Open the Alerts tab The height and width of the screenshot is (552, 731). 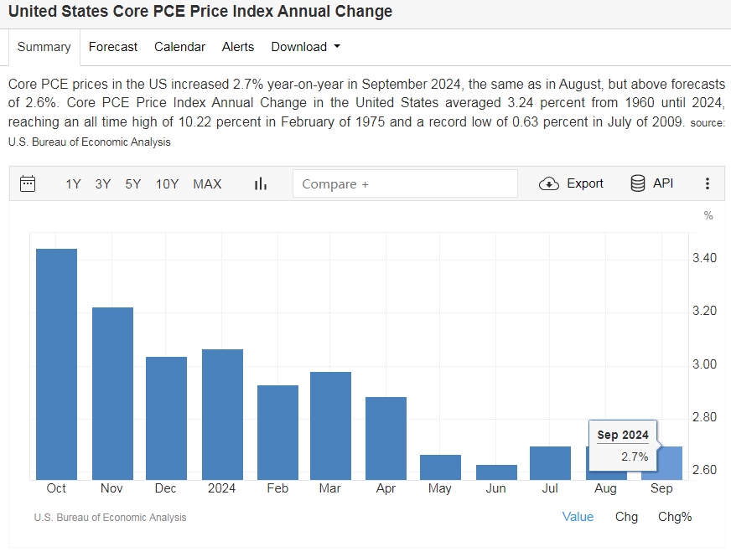pyautogui.click(x=238, y=47)
